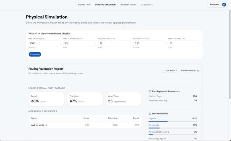
Task: Click the Membrane Area input field
Action: [184, 43]
